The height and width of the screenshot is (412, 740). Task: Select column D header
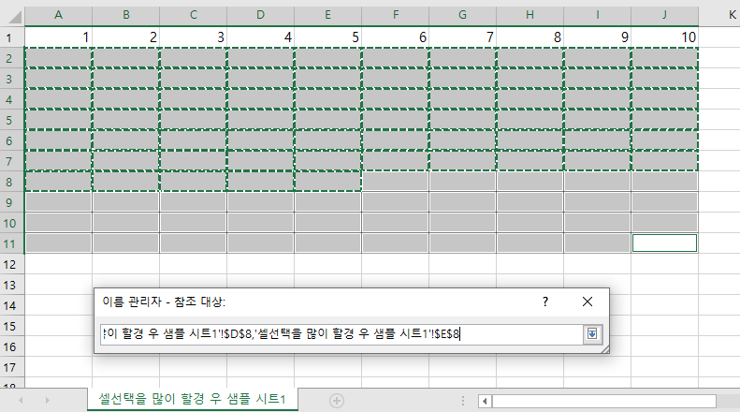pos(260,16)
